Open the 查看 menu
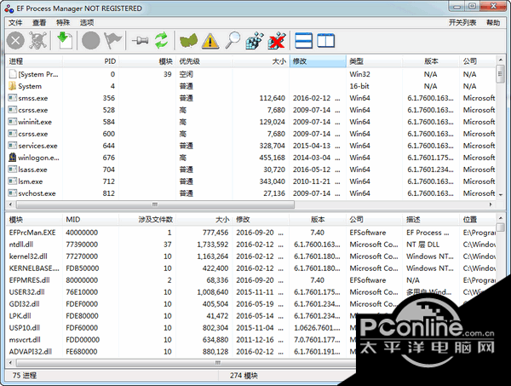Viewport: 511px width, 386px height. pyautogui.click(x=39, y=22)
